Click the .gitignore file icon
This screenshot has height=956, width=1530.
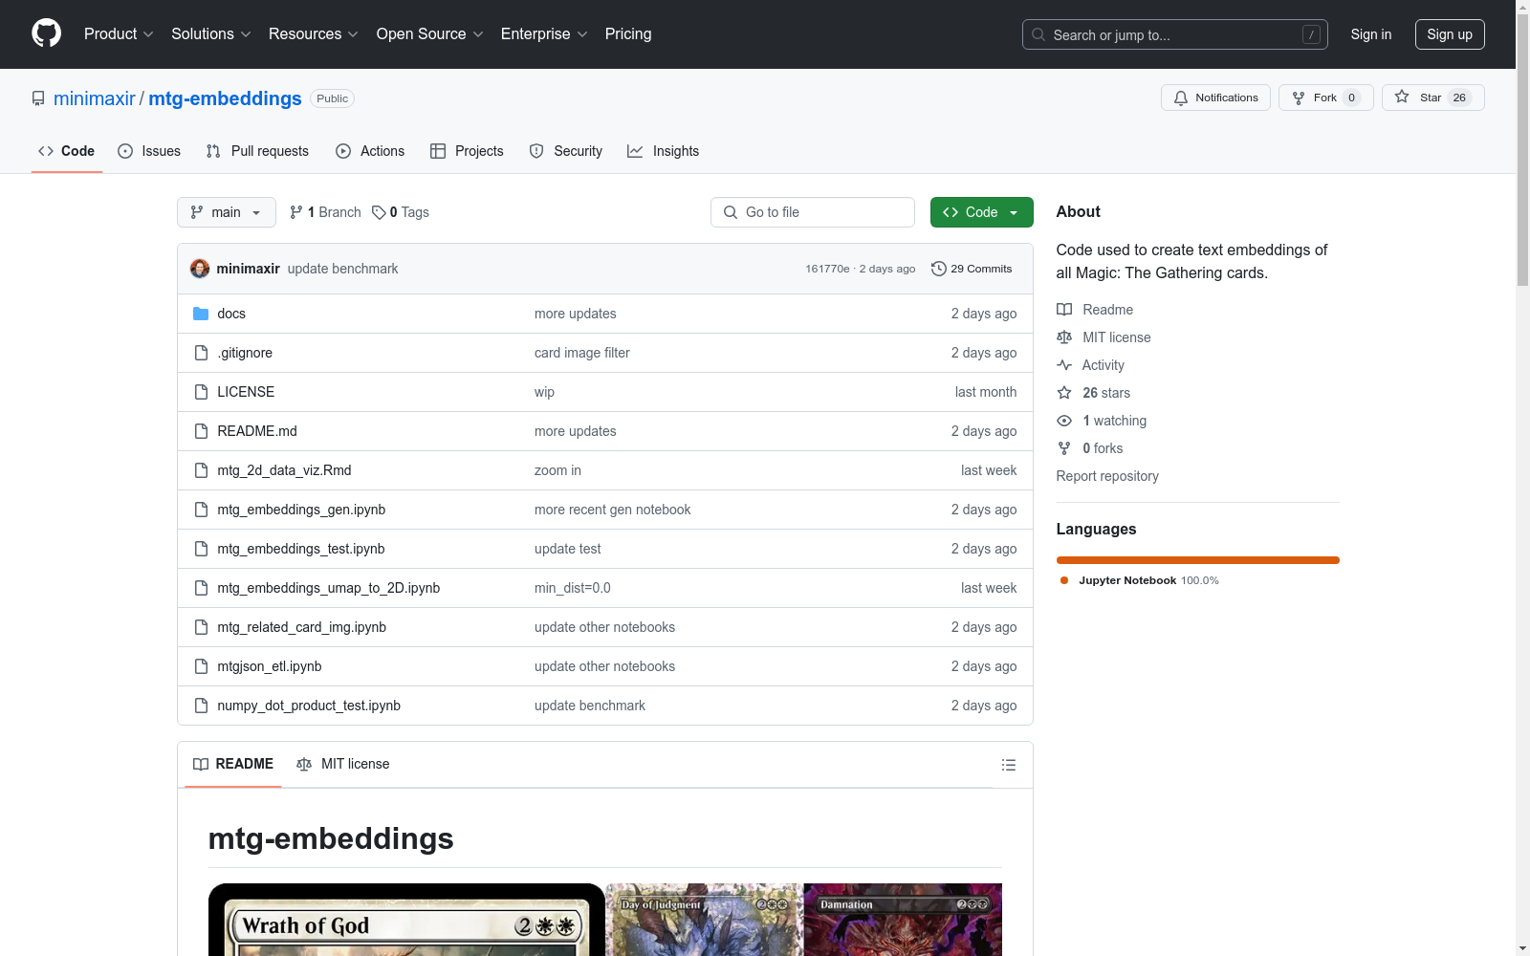click(x=201, y=353)
